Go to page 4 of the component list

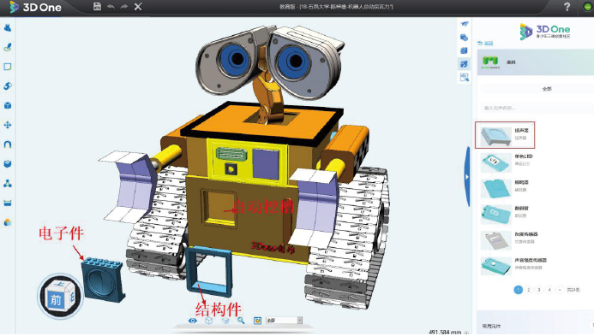click(x=549, y=290)
